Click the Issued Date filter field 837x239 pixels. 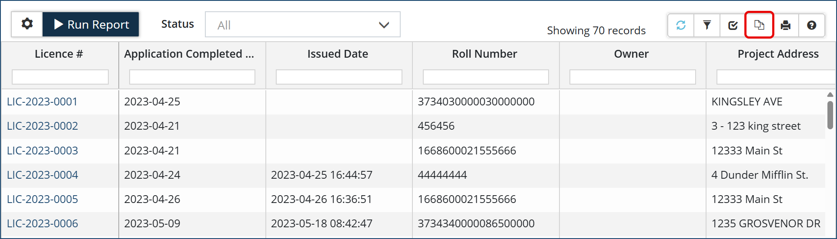click(339, 77)
